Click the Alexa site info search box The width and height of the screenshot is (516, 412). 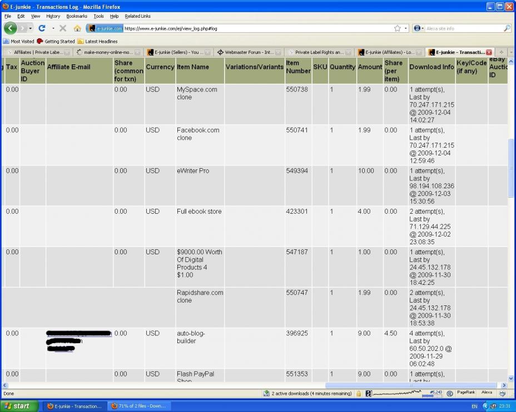pos(463,28)
